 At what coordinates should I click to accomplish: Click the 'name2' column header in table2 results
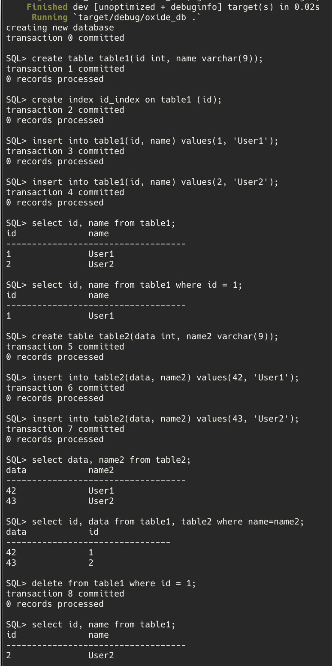(101, 470)
